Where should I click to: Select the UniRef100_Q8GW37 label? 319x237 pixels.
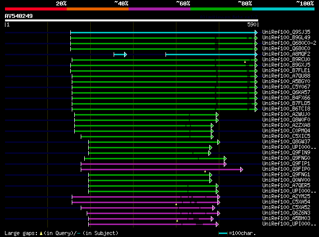[286, 142]
